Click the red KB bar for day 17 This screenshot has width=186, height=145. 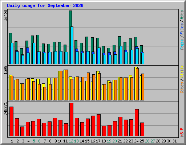98,125
